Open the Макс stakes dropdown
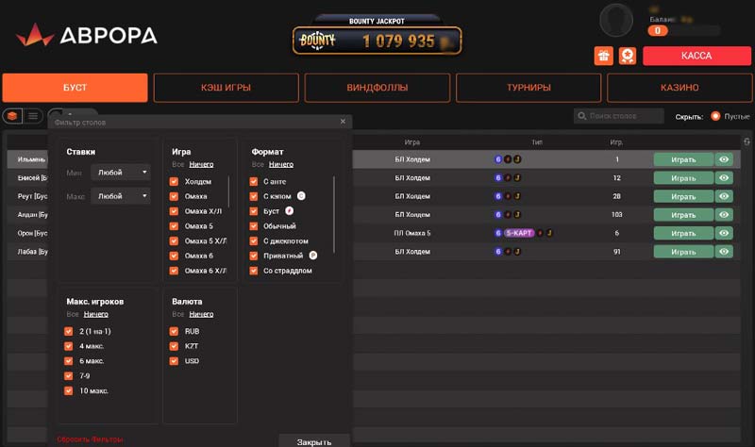This screenshot has width=755, height=447. pyautogui.click(x=122, y=196)
